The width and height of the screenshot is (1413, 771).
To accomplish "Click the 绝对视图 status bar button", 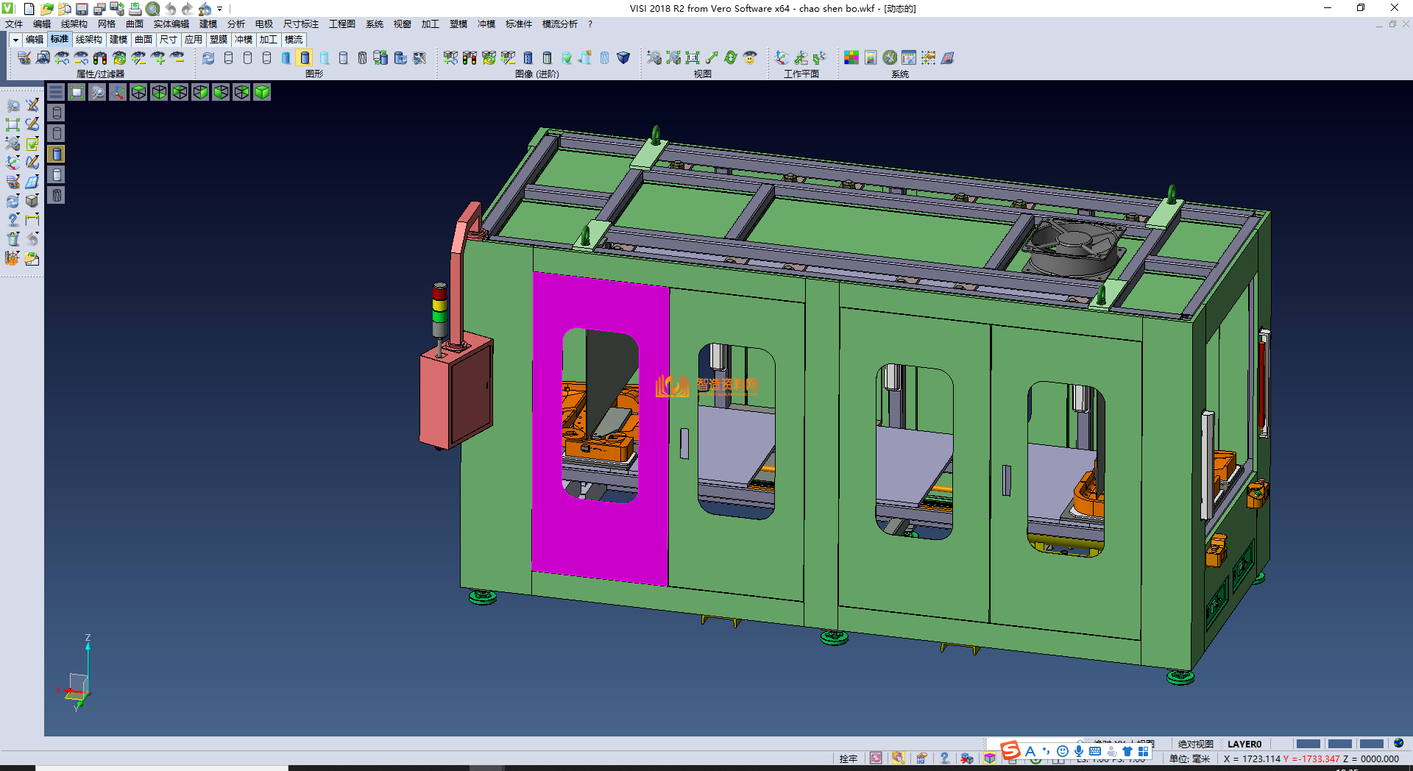I will pos(1195,744).
